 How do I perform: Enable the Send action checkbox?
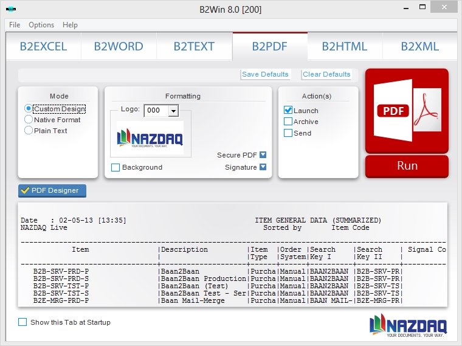[288, 133]
